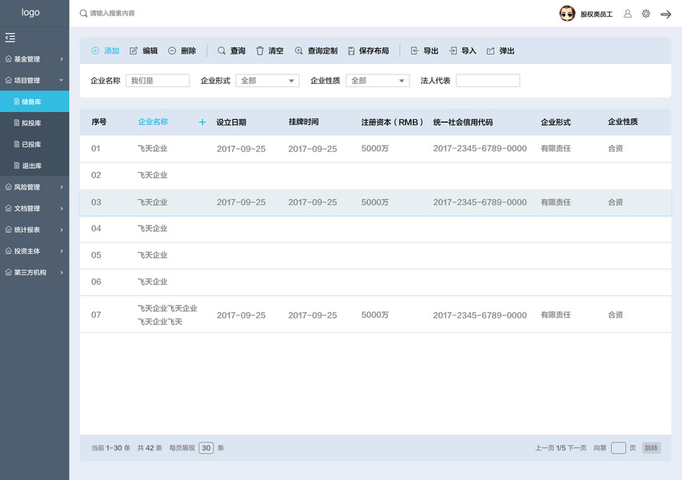The image size is (682, 480).
Task: Click the 拟投库 document icon
Action: coord(17,122)
